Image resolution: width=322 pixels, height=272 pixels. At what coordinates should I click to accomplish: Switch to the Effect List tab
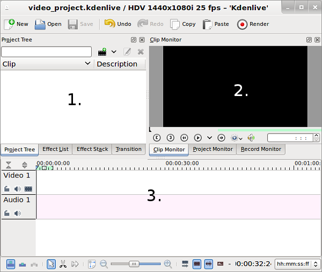tap(55, 149)
